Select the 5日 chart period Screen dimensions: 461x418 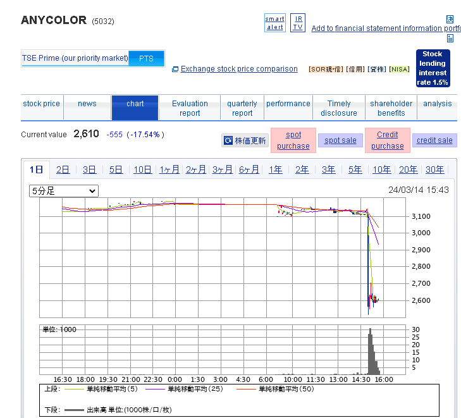(116, 169)
